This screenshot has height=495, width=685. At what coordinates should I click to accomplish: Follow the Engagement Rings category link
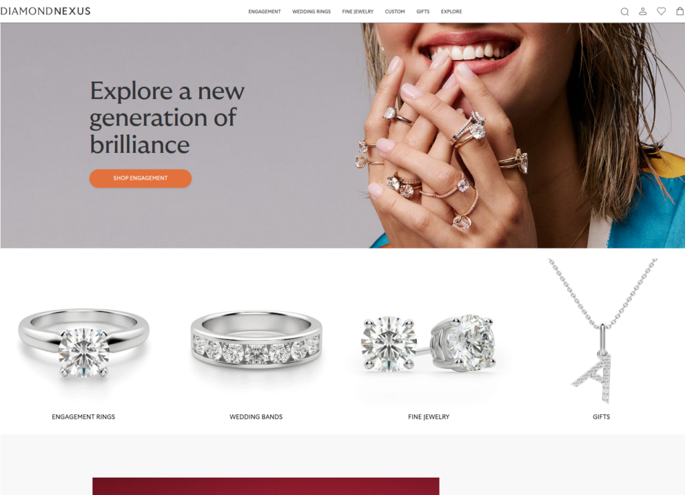(84, 417)
